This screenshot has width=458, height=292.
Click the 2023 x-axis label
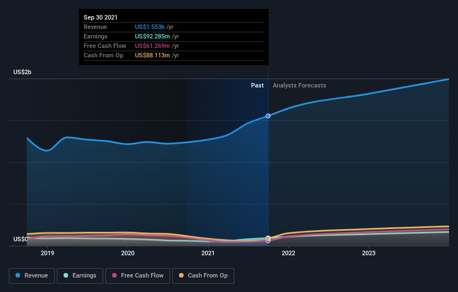click(369, 253)
